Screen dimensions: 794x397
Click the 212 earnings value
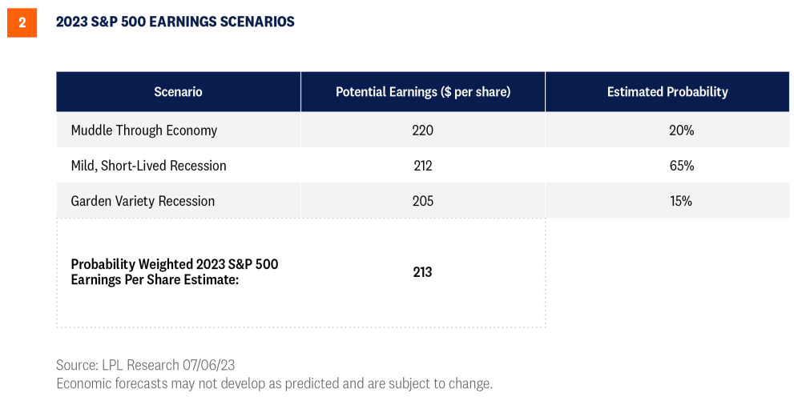pyautogui.click(x=422, y=166)
